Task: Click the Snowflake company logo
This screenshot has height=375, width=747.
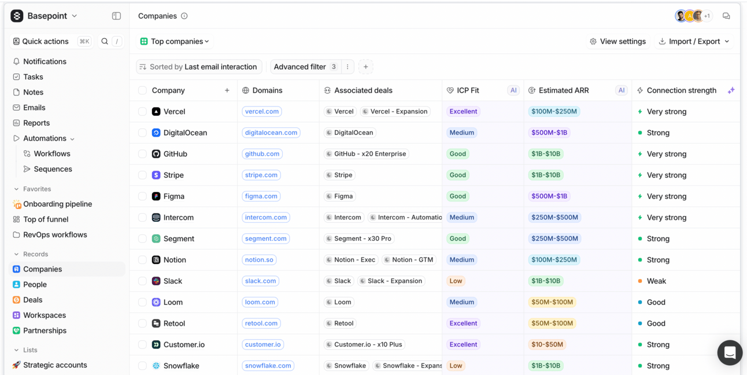Action: pos(156,366)
